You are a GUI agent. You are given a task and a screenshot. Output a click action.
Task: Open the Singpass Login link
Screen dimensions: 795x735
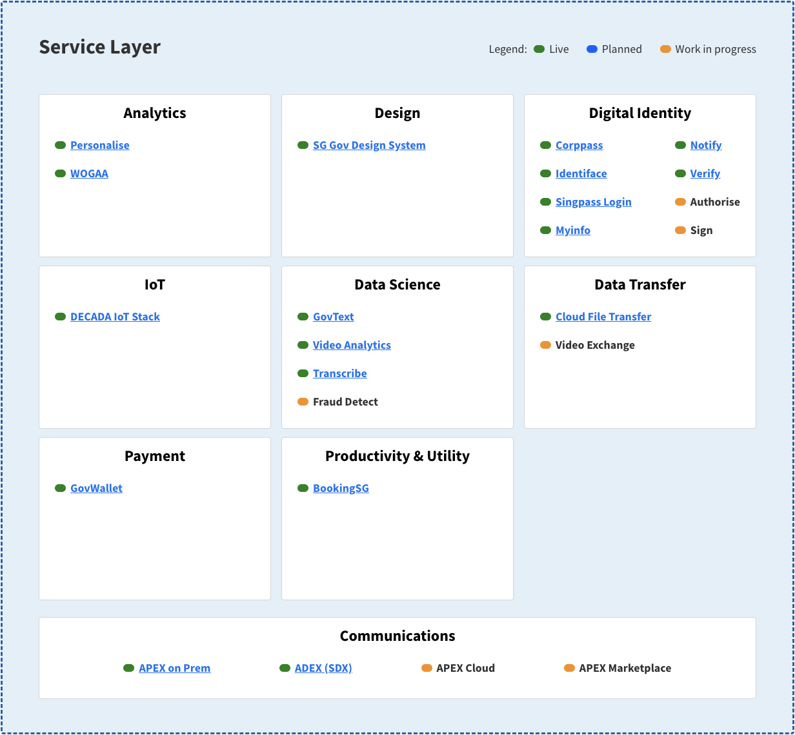click(593, 202)
